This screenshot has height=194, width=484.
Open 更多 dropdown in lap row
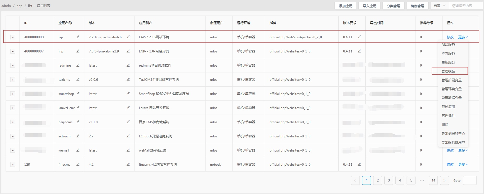(x=463, y=37)
